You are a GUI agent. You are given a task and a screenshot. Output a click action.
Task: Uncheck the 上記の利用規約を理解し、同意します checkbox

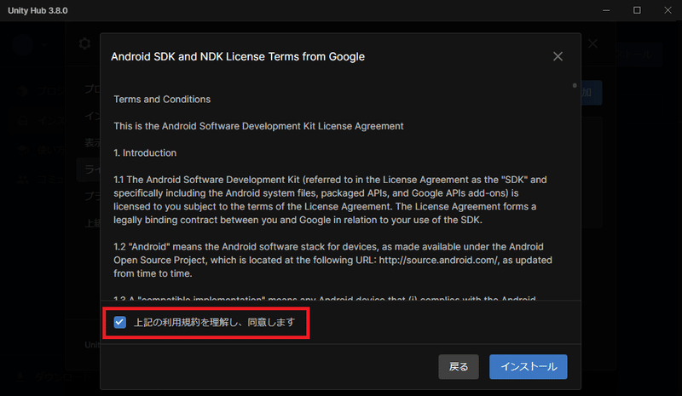119,322
